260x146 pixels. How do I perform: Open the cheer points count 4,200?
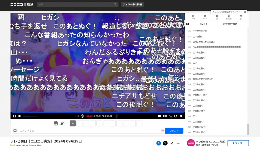[x=229, y=17]
